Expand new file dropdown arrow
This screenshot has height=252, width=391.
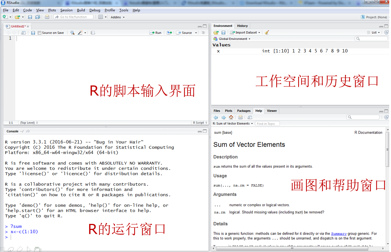pyautogui.click(x=10, y=17)
